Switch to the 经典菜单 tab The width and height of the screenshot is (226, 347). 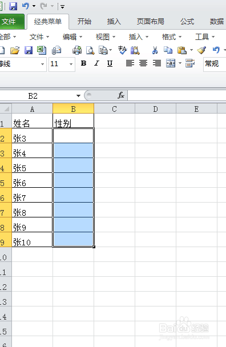click(x=48, y=22)
